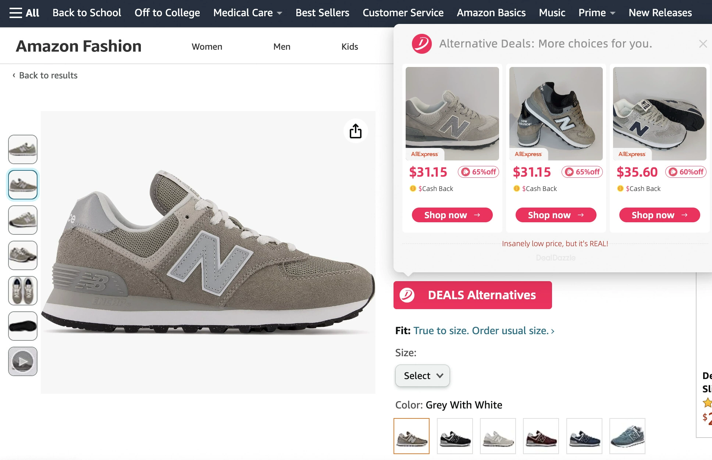Play the product video thumbnail
Viewport: 712px width, 460px height.
pyautogui.click(x=23, y=361)
